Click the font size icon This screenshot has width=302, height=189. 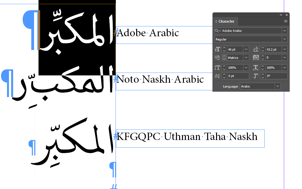(x=217, y=49)
